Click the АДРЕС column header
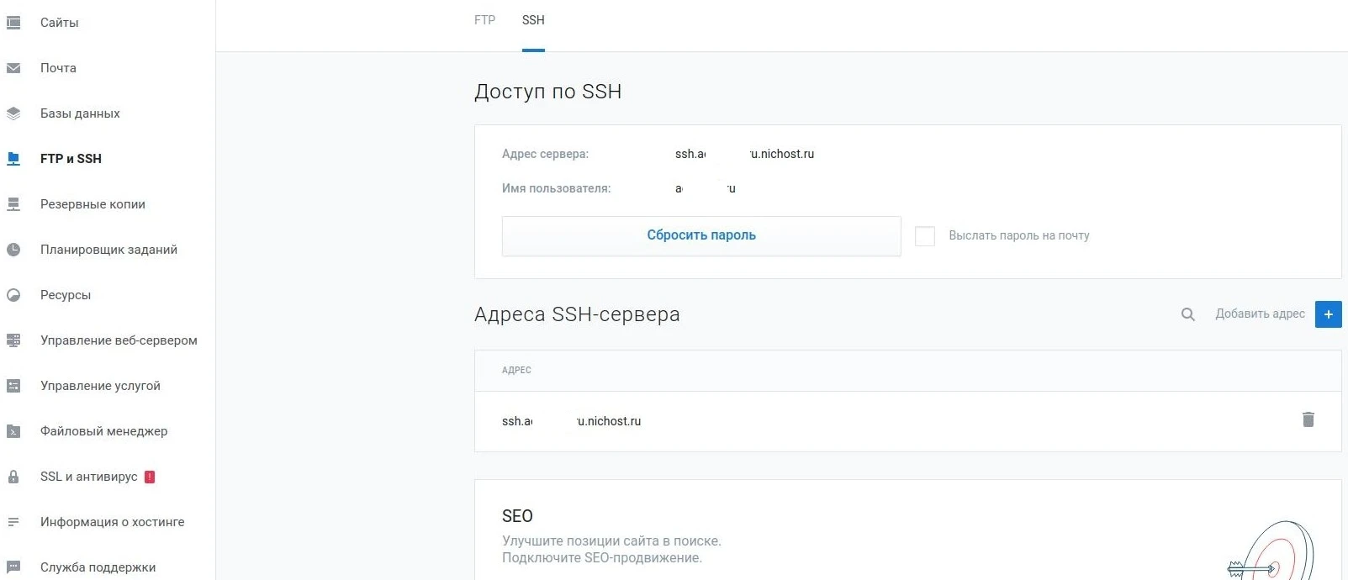Screen dimensions: 1348x580 pyautogui.click(x=516, y=371)
